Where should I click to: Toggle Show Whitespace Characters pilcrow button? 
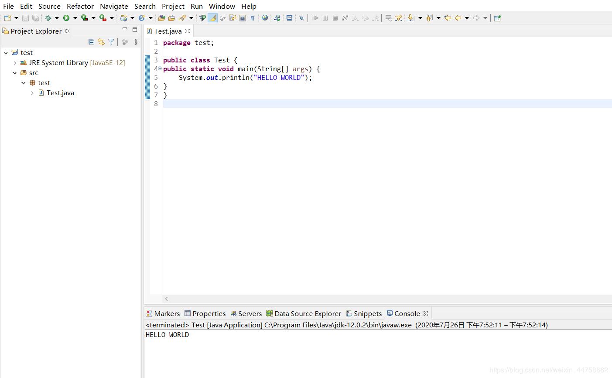click(x=252, y=18)
